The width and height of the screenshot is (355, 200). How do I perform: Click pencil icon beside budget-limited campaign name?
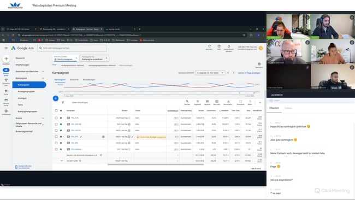(x=81, y=137)
